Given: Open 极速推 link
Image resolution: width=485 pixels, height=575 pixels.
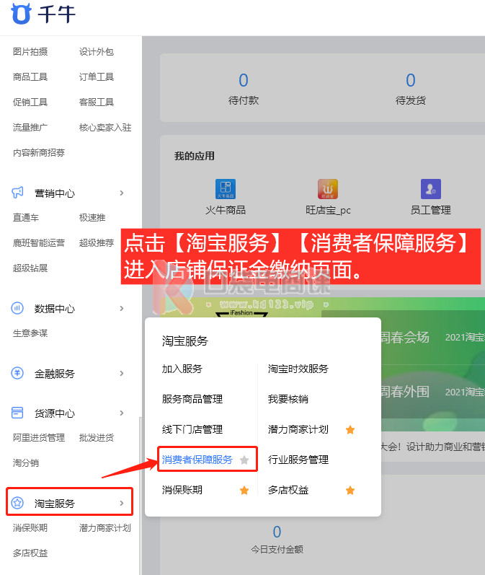Looking at the screenshot, I should (x=92, y=217).
